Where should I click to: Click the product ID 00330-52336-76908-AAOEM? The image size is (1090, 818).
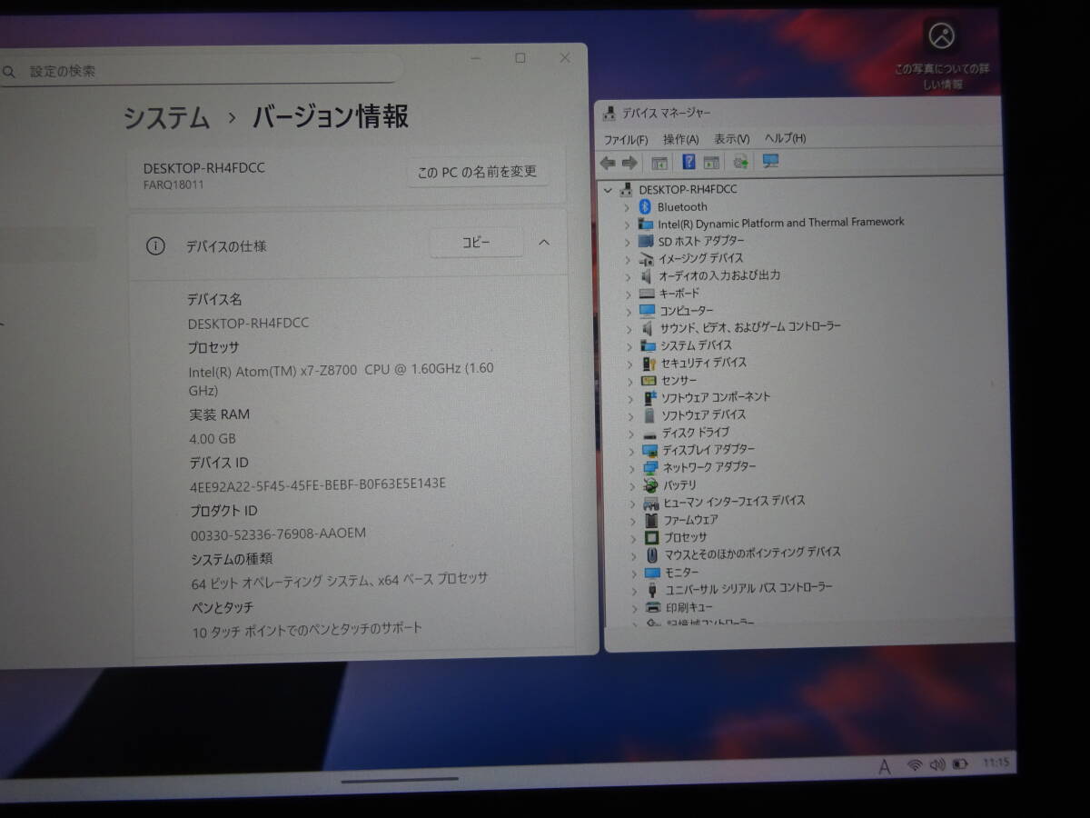tap(278, 534)
